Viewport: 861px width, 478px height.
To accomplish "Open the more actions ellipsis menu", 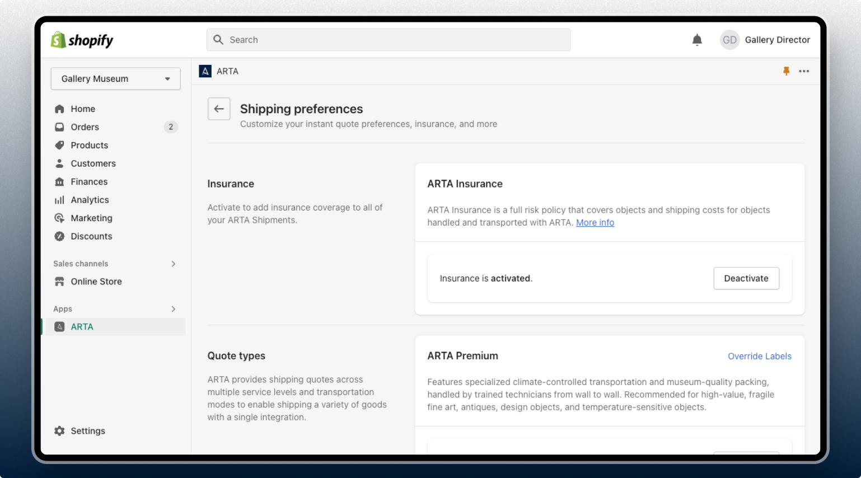I will pos(804,71).
